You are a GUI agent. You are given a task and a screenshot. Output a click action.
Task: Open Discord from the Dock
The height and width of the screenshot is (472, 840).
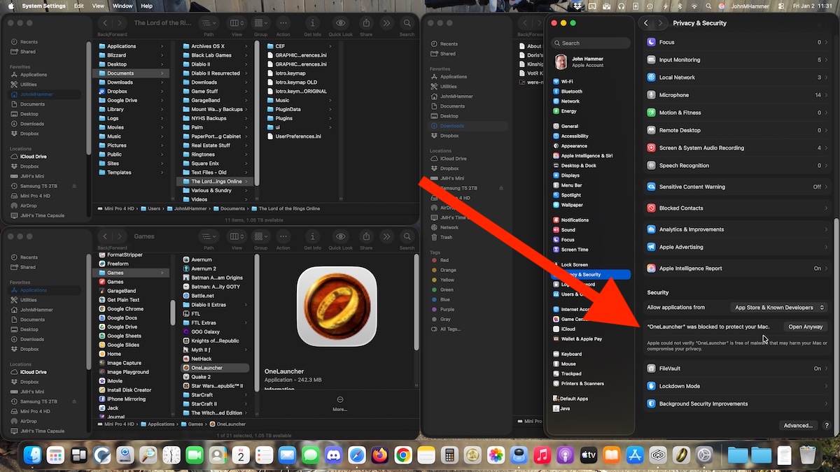(334, 456)
